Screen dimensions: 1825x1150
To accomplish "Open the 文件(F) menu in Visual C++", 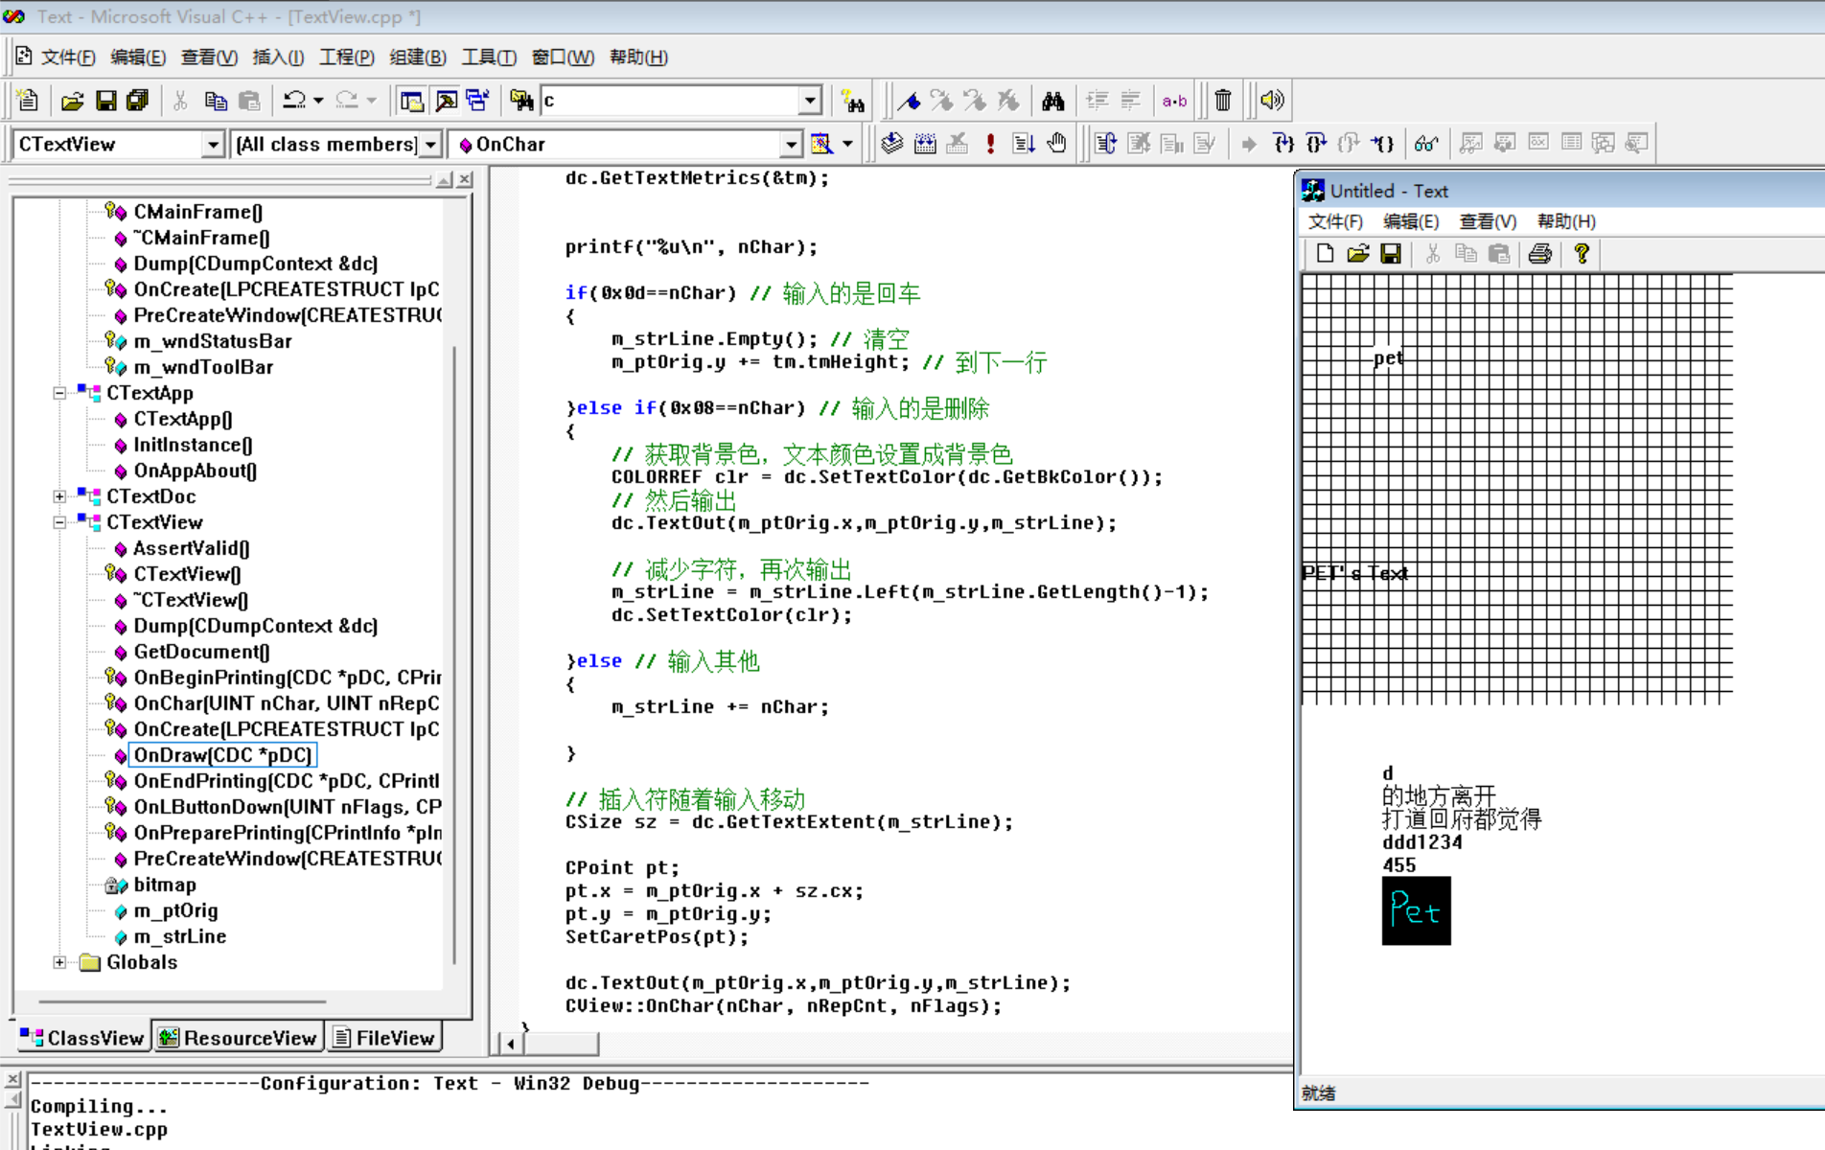I will point(68,57).
